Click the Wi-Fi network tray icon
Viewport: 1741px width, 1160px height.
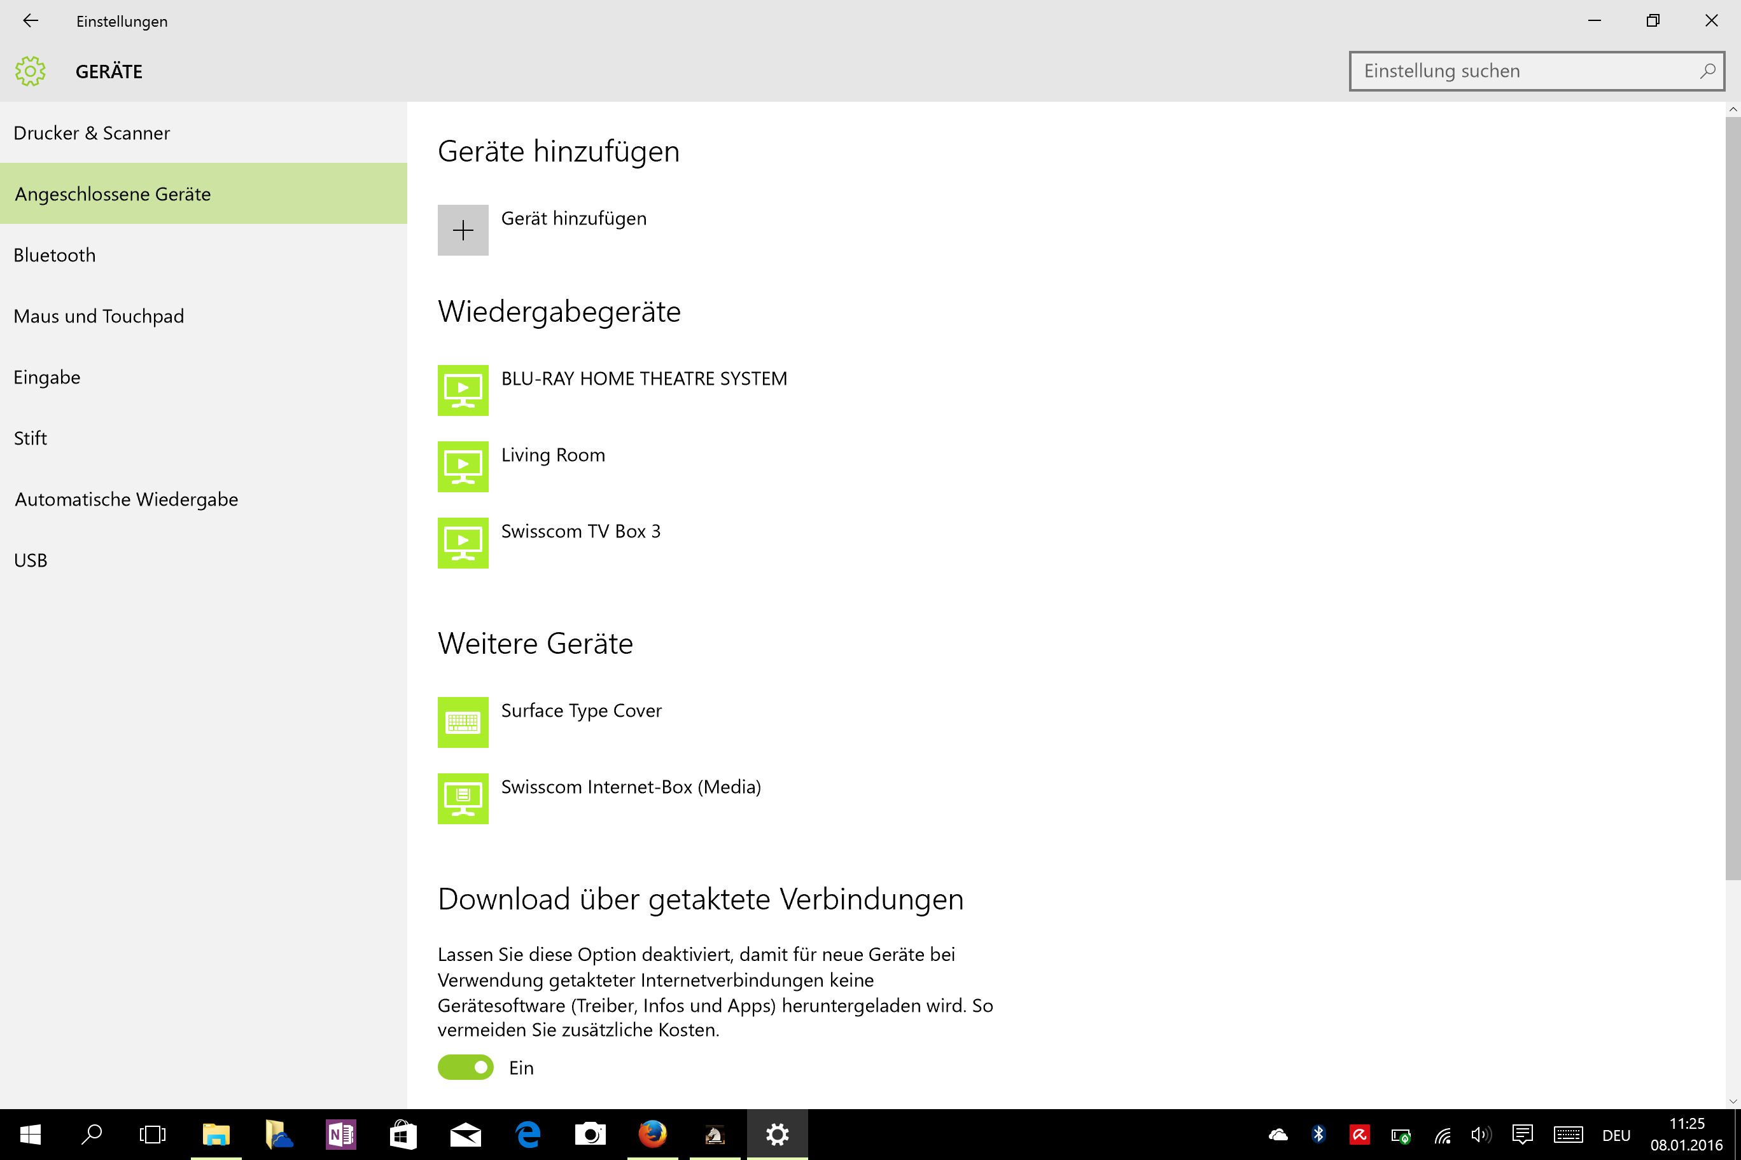pyautogui.click(x=1442, y=1135)
